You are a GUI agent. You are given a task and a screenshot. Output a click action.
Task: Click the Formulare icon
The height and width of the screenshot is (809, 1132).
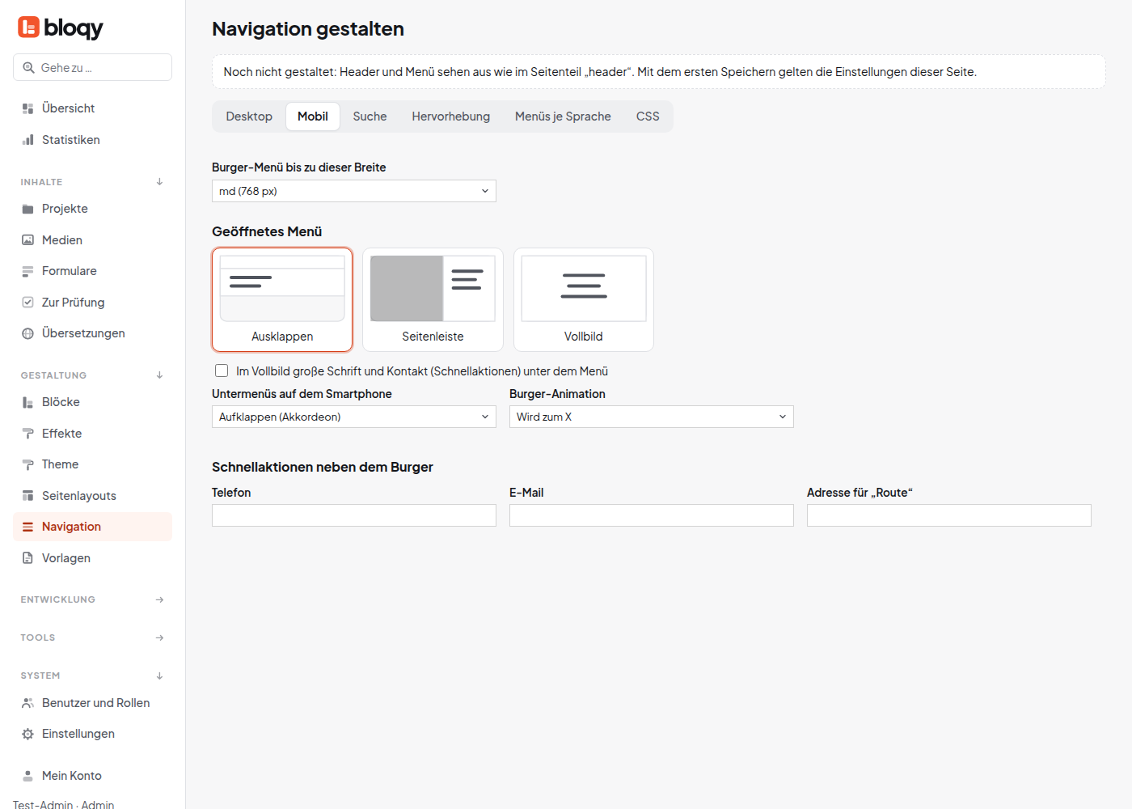(x=27, y=271)
